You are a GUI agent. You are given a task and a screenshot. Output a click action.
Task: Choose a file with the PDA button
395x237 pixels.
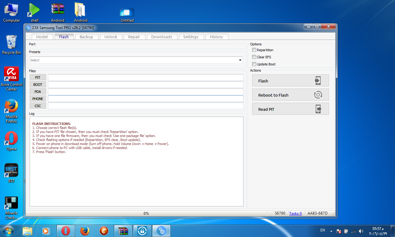[x=38, y=92]
